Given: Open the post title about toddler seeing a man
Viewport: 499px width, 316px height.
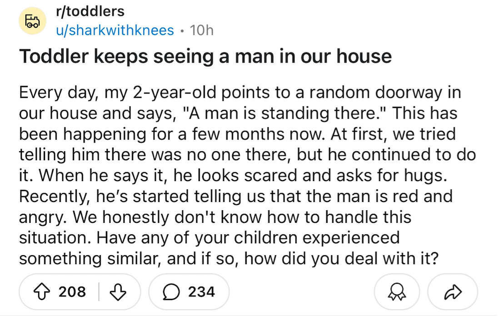Looking at the screenshot, I should point(205,57).
